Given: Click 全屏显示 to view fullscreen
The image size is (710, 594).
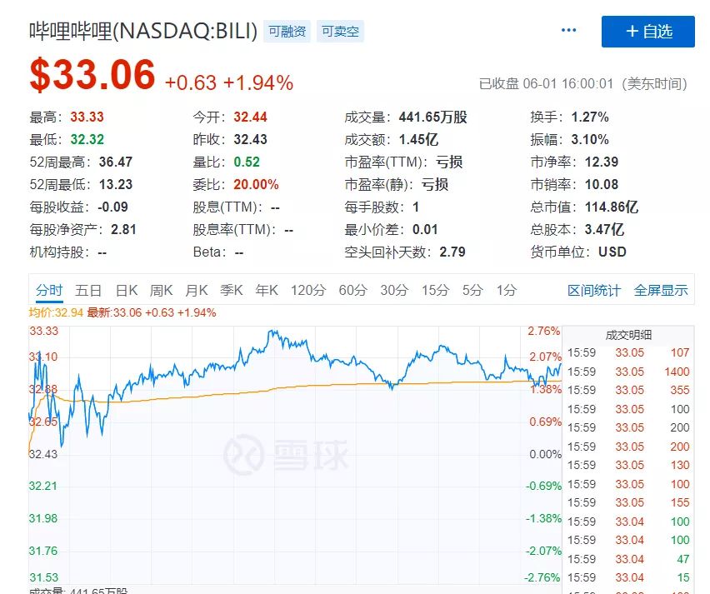Looking at the screenshot, I should click(661, 290).
